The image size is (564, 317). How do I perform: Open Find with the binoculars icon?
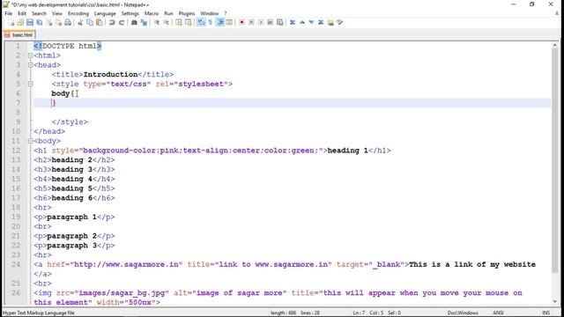tap(134, 23)
